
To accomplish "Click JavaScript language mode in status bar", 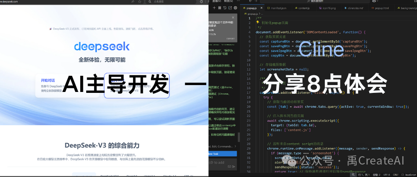I will (409, 175).
